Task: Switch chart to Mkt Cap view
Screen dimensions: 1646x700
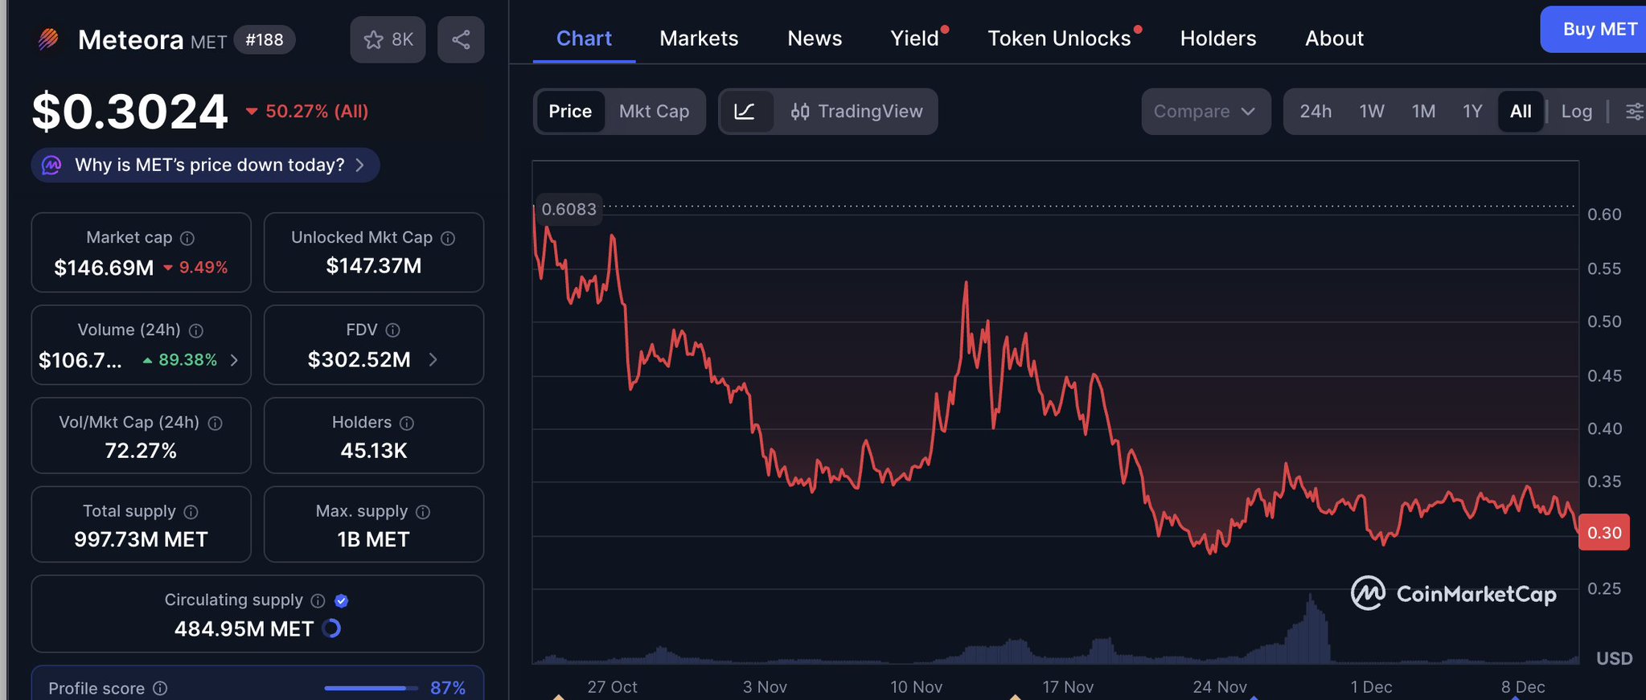Action: [x=654, y=112]
